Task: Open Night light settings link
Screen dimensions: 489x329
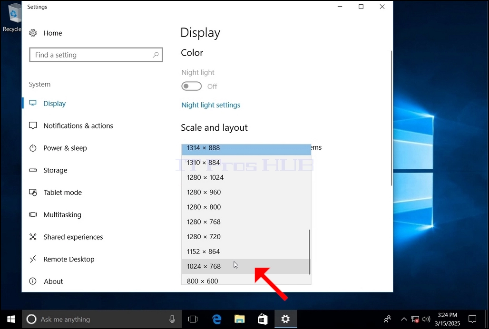Action: pyautogui.click(x=211, y=105)
